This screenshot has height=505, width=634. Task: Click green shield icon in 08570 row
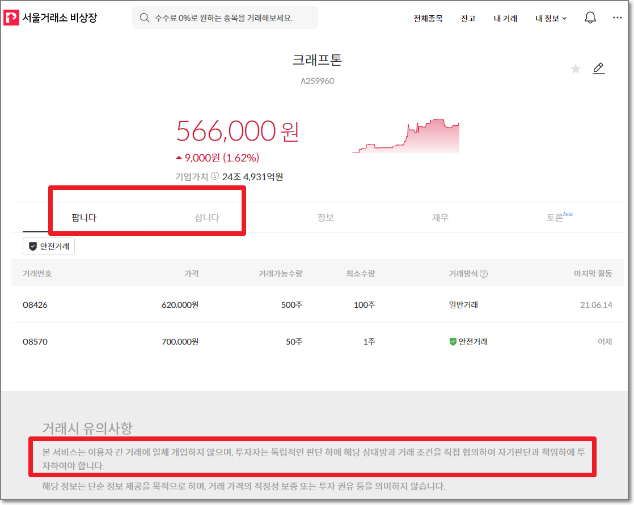pyautogui.click(x=453, y=342)
